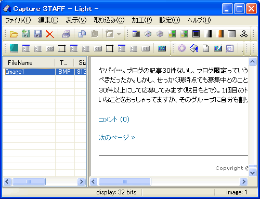Open the 取り込み(C) menu
260x199 pixels.
point(109,20)
